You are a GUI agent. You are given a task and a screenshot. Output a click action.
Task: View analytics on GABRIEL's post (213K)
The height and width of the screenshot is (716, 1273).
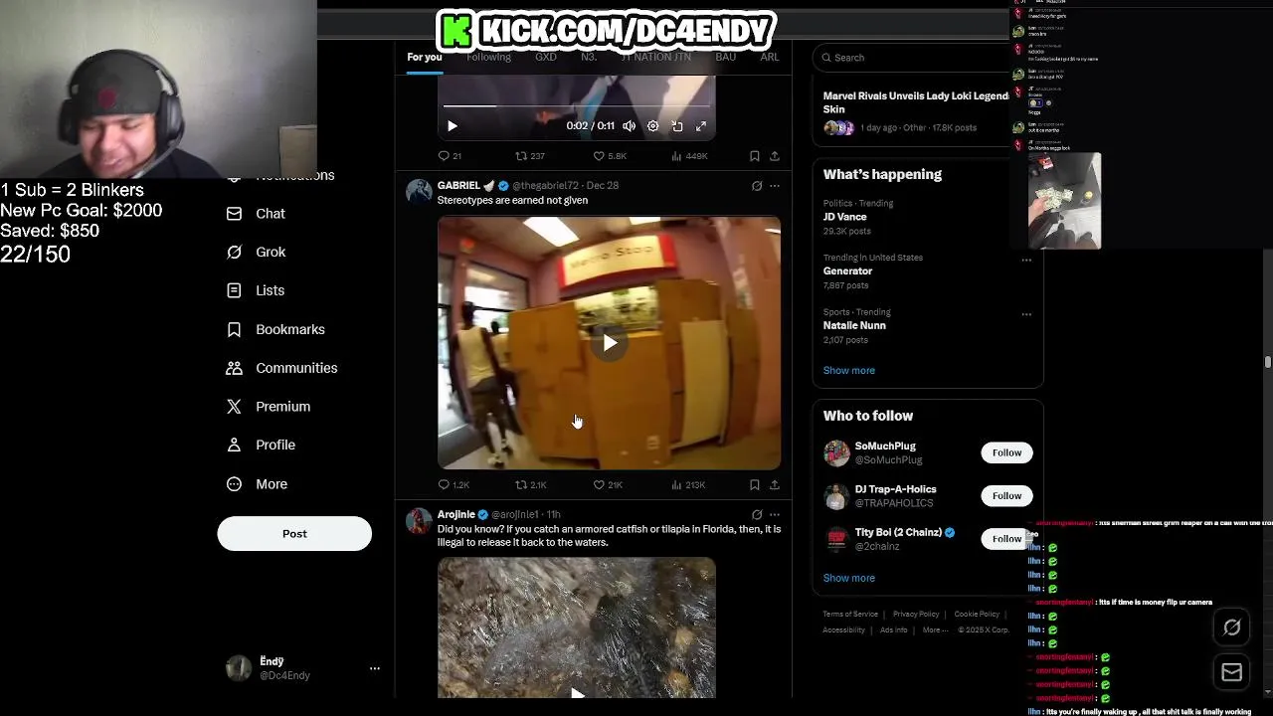[688, 485]
